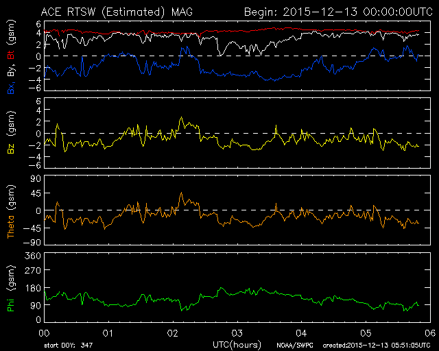Image resolution: width=439 pixels, height=351 pixels.
Task: Select the 'start DOY: 347' footer text
Action: tap(69, 346)
